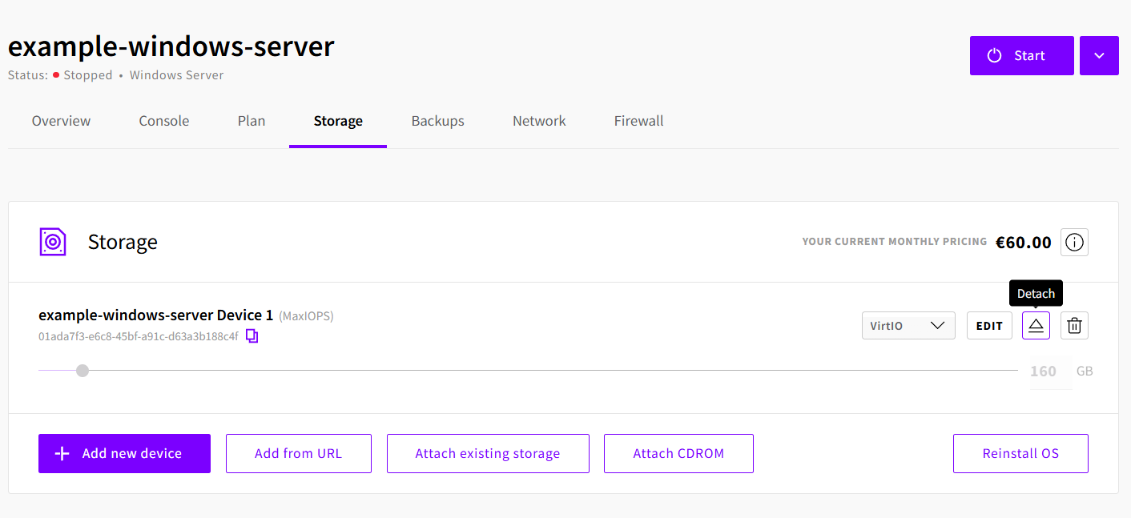This screenshot has height=518, width=1131.
Task: Open the Console tab
Action: 164,121
